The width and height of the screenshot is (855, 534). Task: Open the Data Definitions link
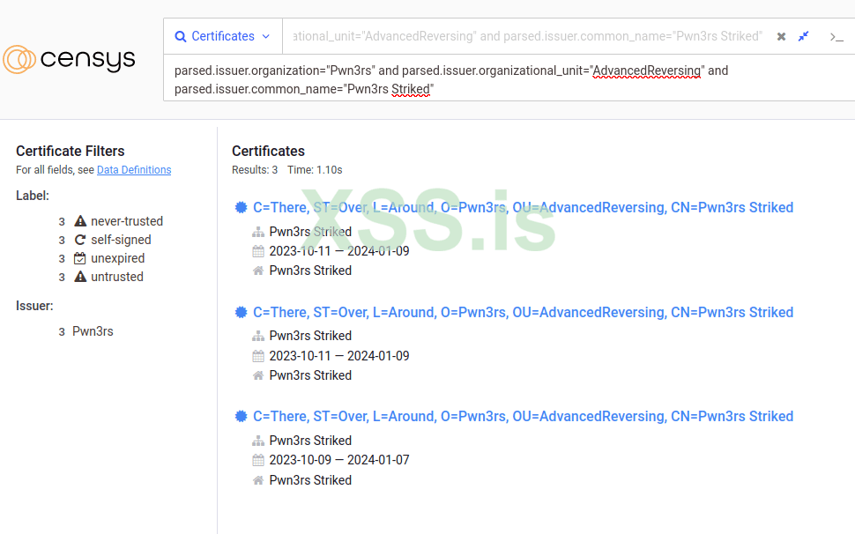pyautogui.click(x=134, y=170)
